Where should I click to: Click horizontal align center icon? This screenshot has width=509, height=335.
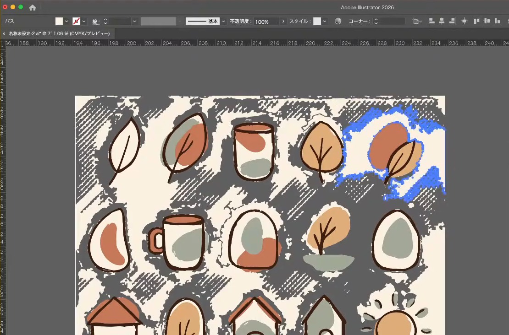(x=442, y=22)
